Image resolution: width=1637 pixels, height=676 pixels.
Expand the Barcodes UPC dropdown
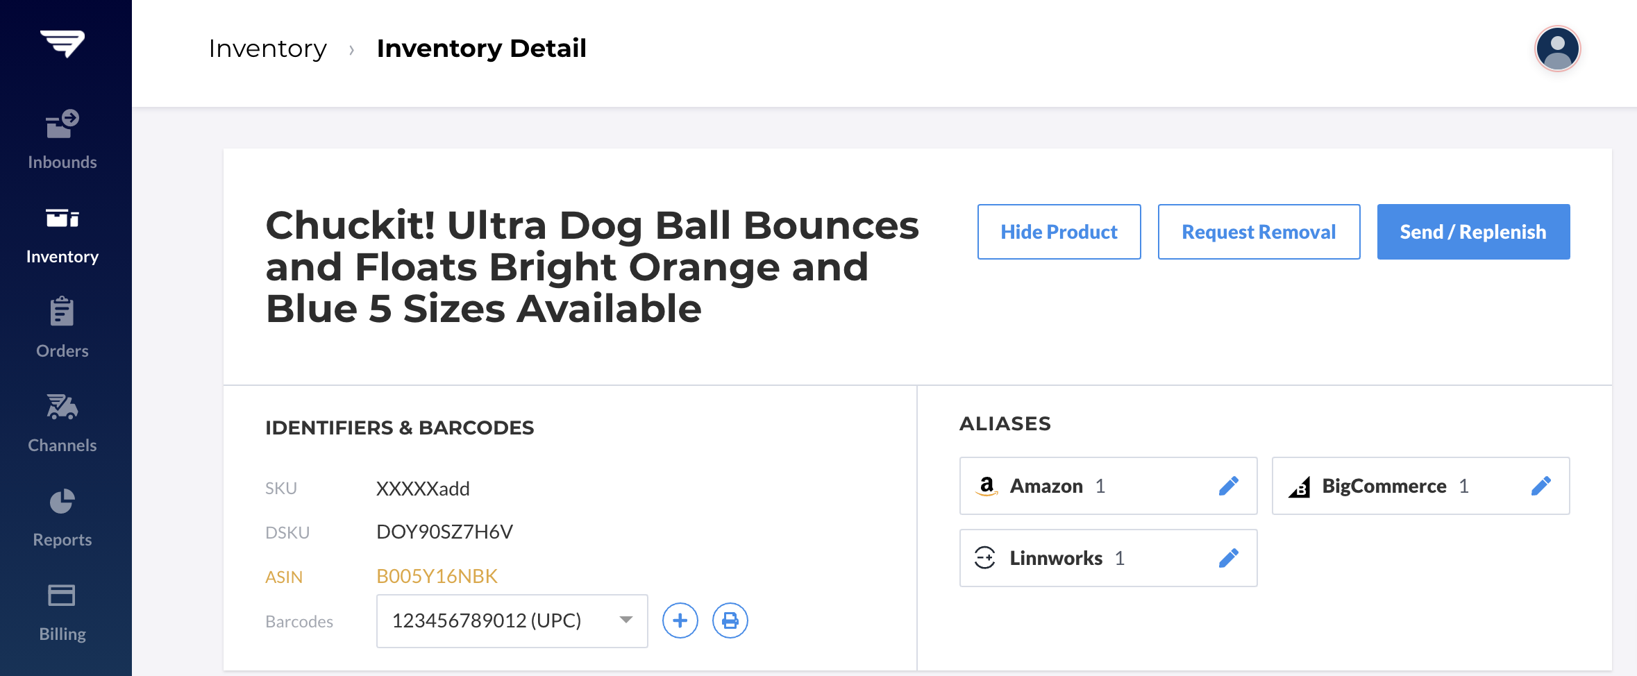512,621
